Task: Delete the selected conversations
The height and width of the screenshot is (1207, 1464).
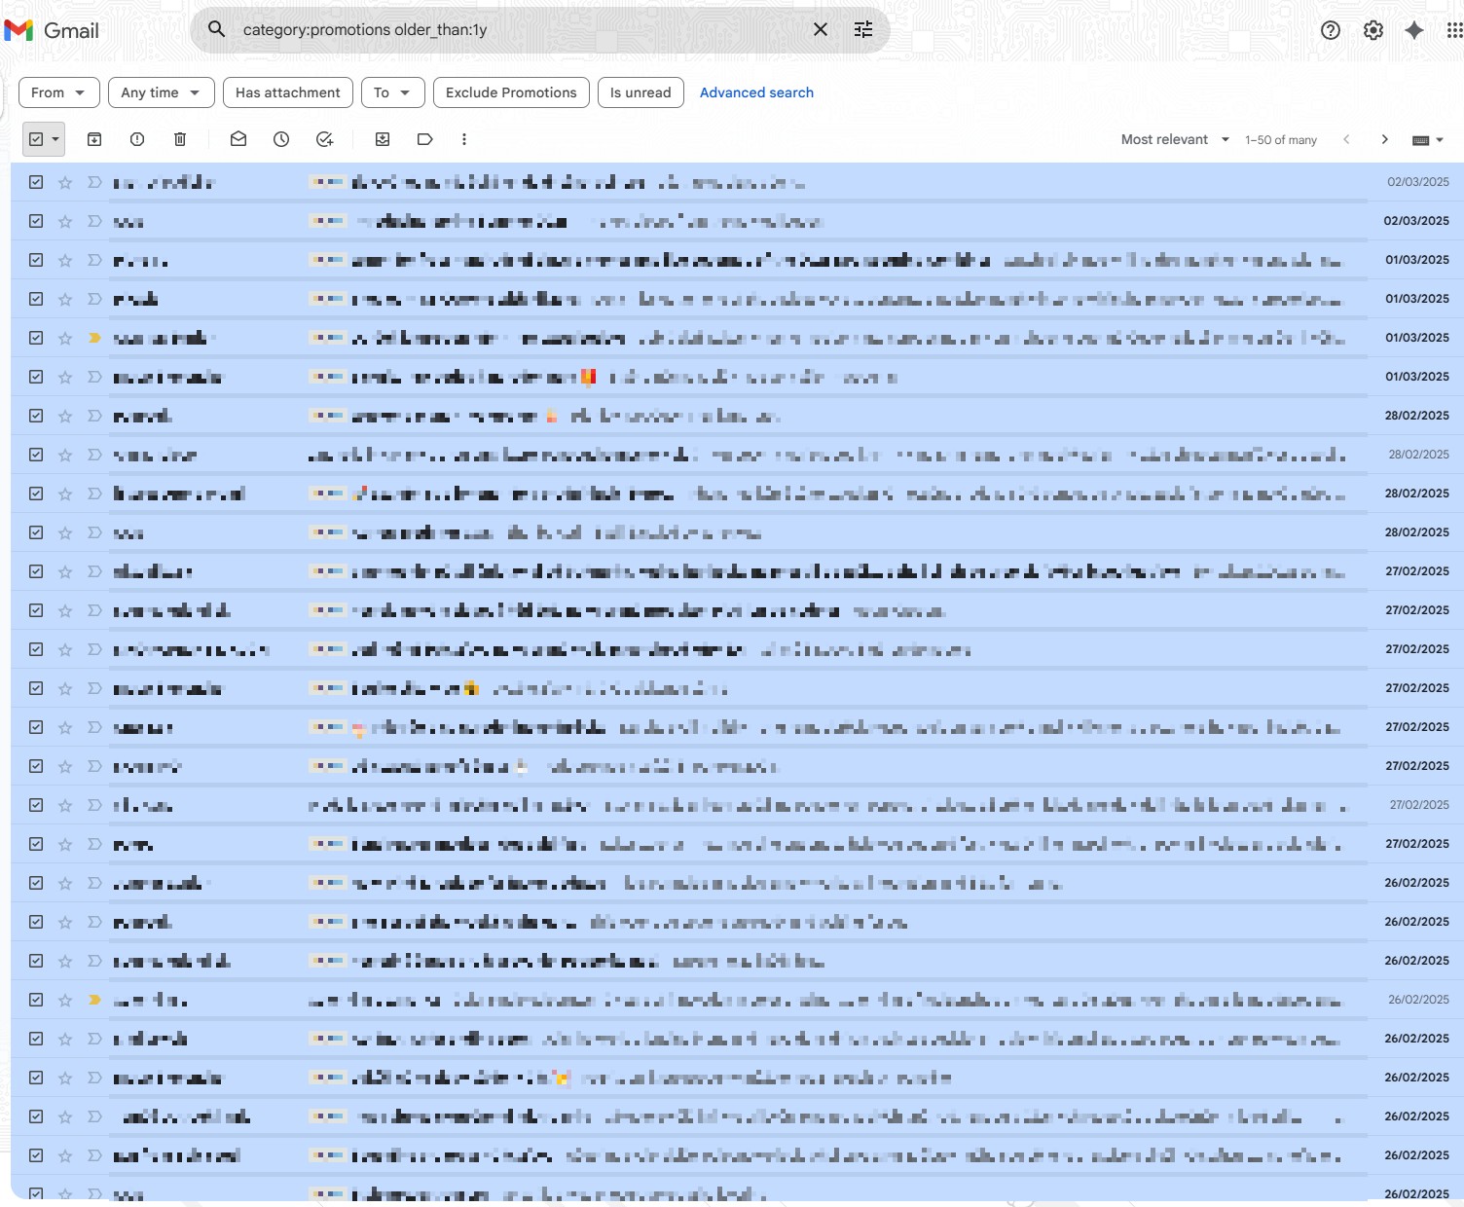Action: [x=179, y=139]
